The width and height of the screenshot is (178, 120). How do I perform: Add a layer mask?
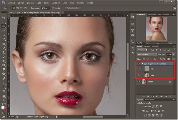click(153, 96)
